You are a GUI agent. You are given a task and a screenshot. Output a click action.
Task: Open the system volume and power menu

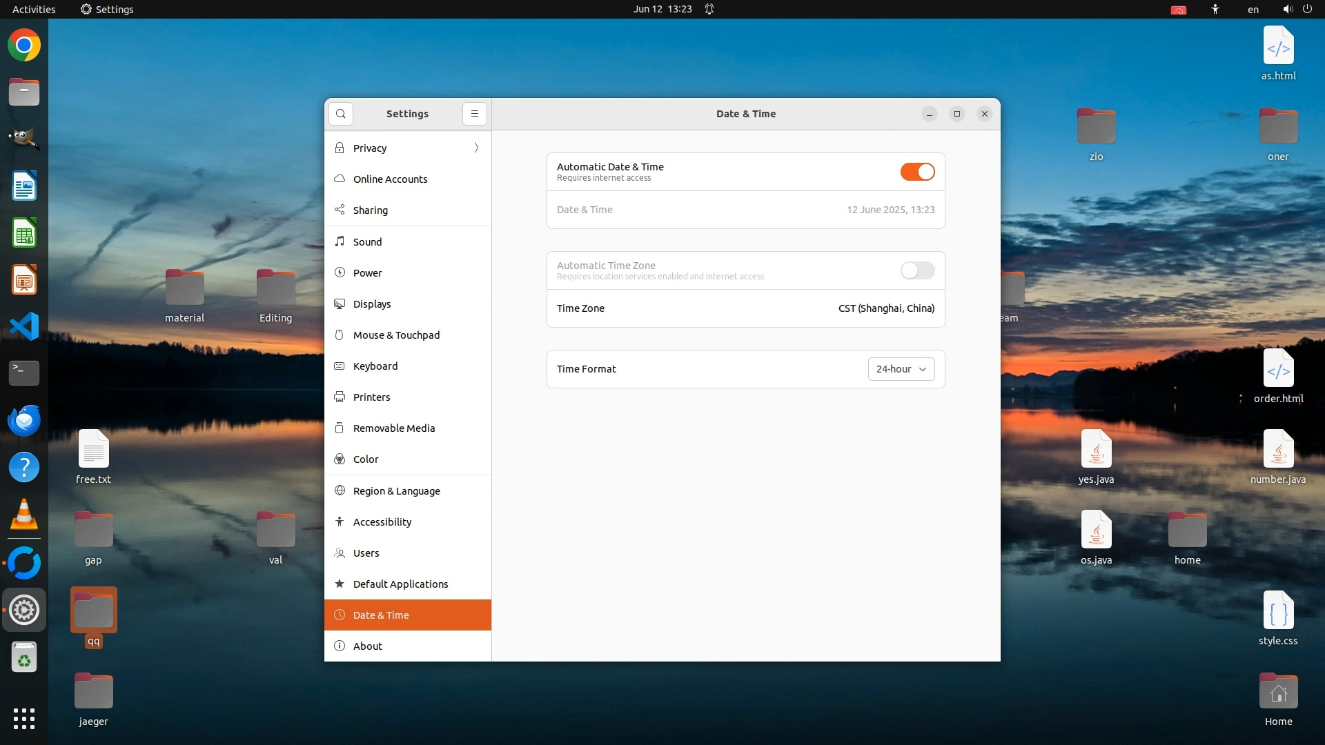pos(1297,9)
